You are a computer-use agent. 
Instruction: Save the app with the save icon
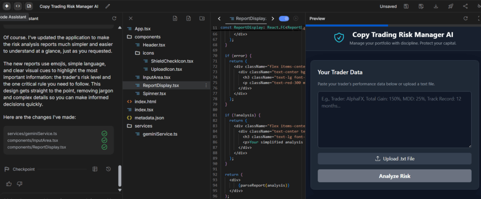(x=406, y=6)
